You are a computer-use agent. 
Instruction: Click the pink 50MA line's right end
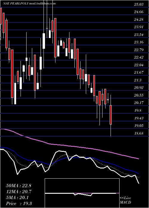[x=138, y=159]
